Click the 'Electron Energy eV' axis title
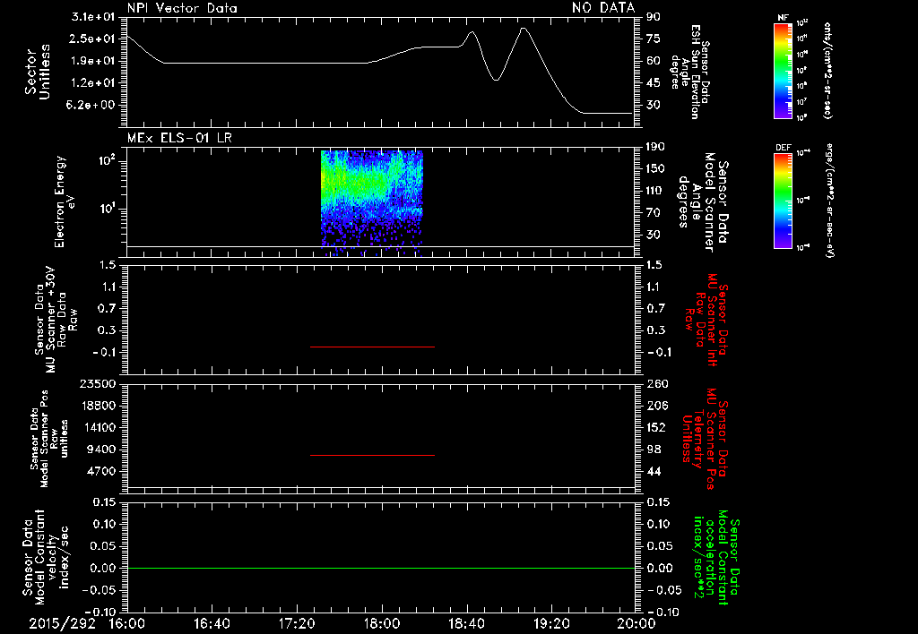 (x=65, y=201)
